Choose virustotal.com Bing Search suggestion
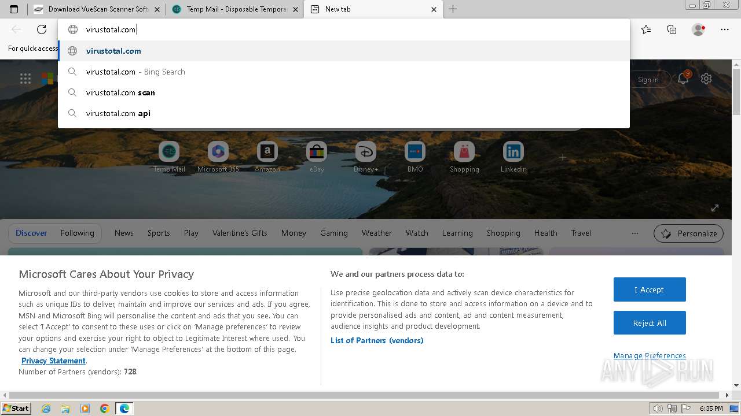This screenshot has height=416, width=741. click(344, 72)
